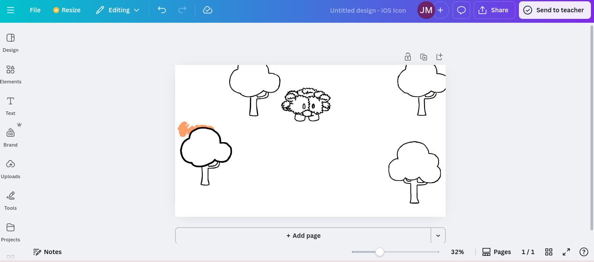The height and width of the screenshot is (262, 594).
Task: Open the comments speech bubble
Action: click(461, 10)
